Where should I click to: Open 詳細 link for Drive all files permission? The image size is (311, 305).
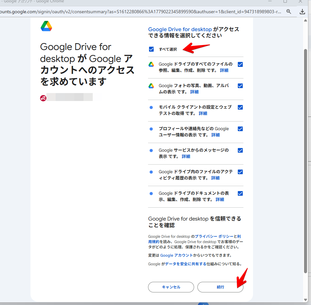tap(224, 71)
